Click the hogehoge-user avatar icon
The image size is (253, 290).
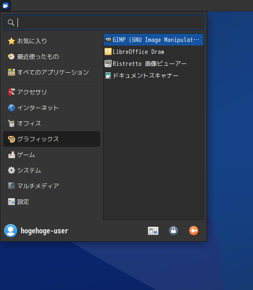tap(11, 231)
